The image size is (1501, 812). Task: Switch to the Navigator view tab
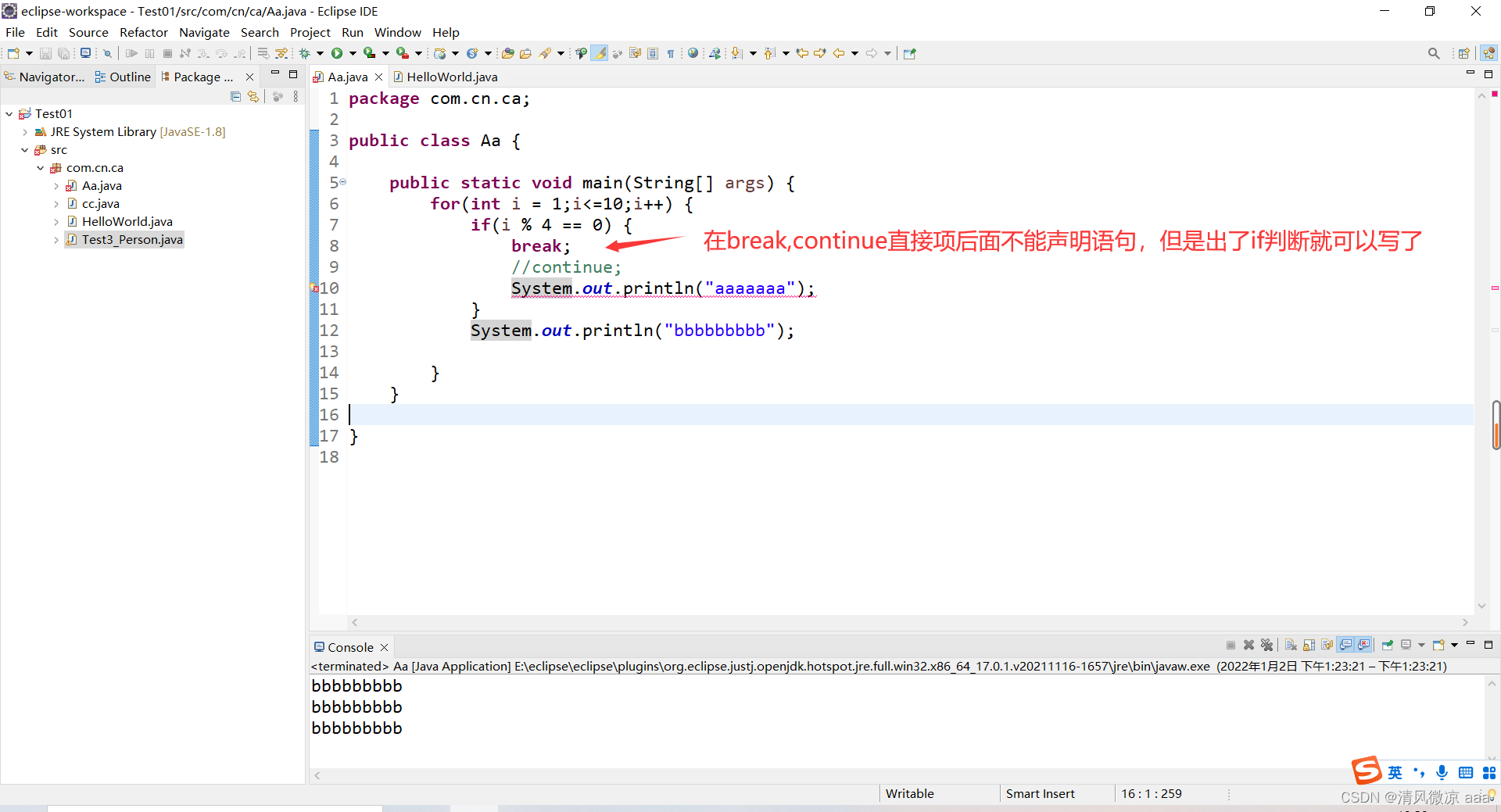click(x=45, y=77)
